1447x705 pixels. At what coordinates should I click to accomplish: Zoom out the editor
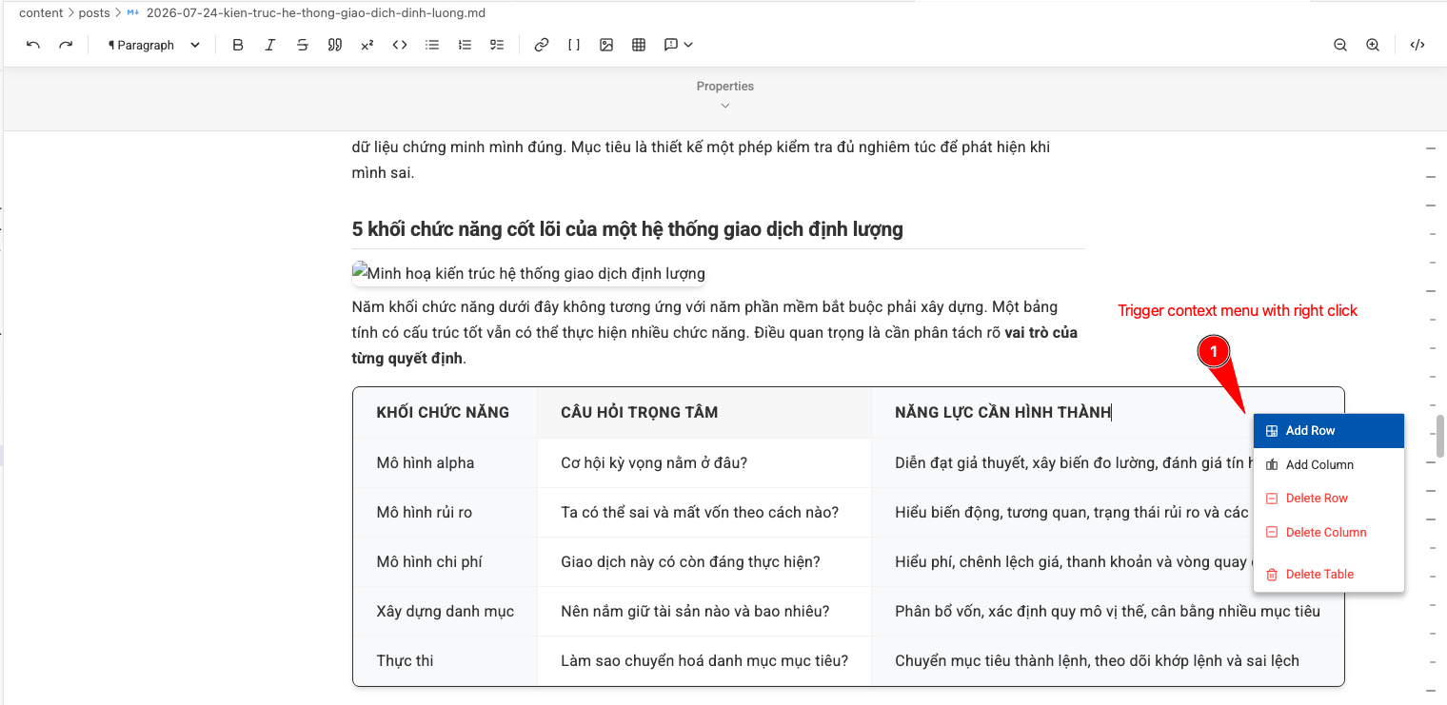coord(1340,45)
